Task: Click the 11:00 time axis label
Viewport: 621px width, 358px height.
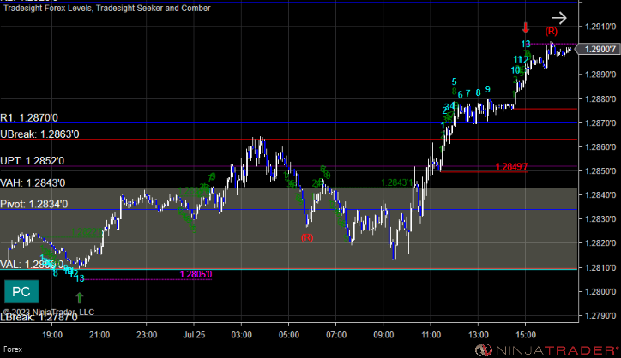Action: click(431, 335)
